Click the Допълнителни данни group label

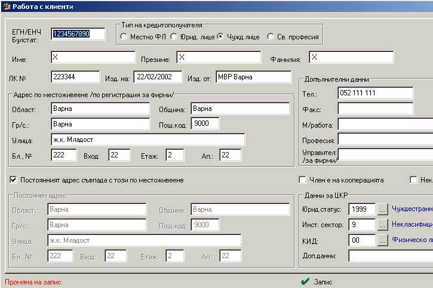coord(336,79)
